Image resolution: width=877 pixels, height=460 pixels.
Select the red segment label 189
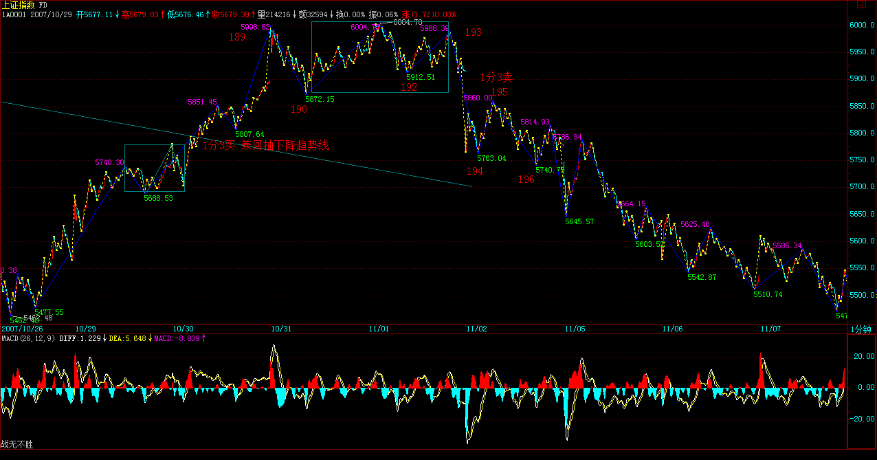point(236,37)
